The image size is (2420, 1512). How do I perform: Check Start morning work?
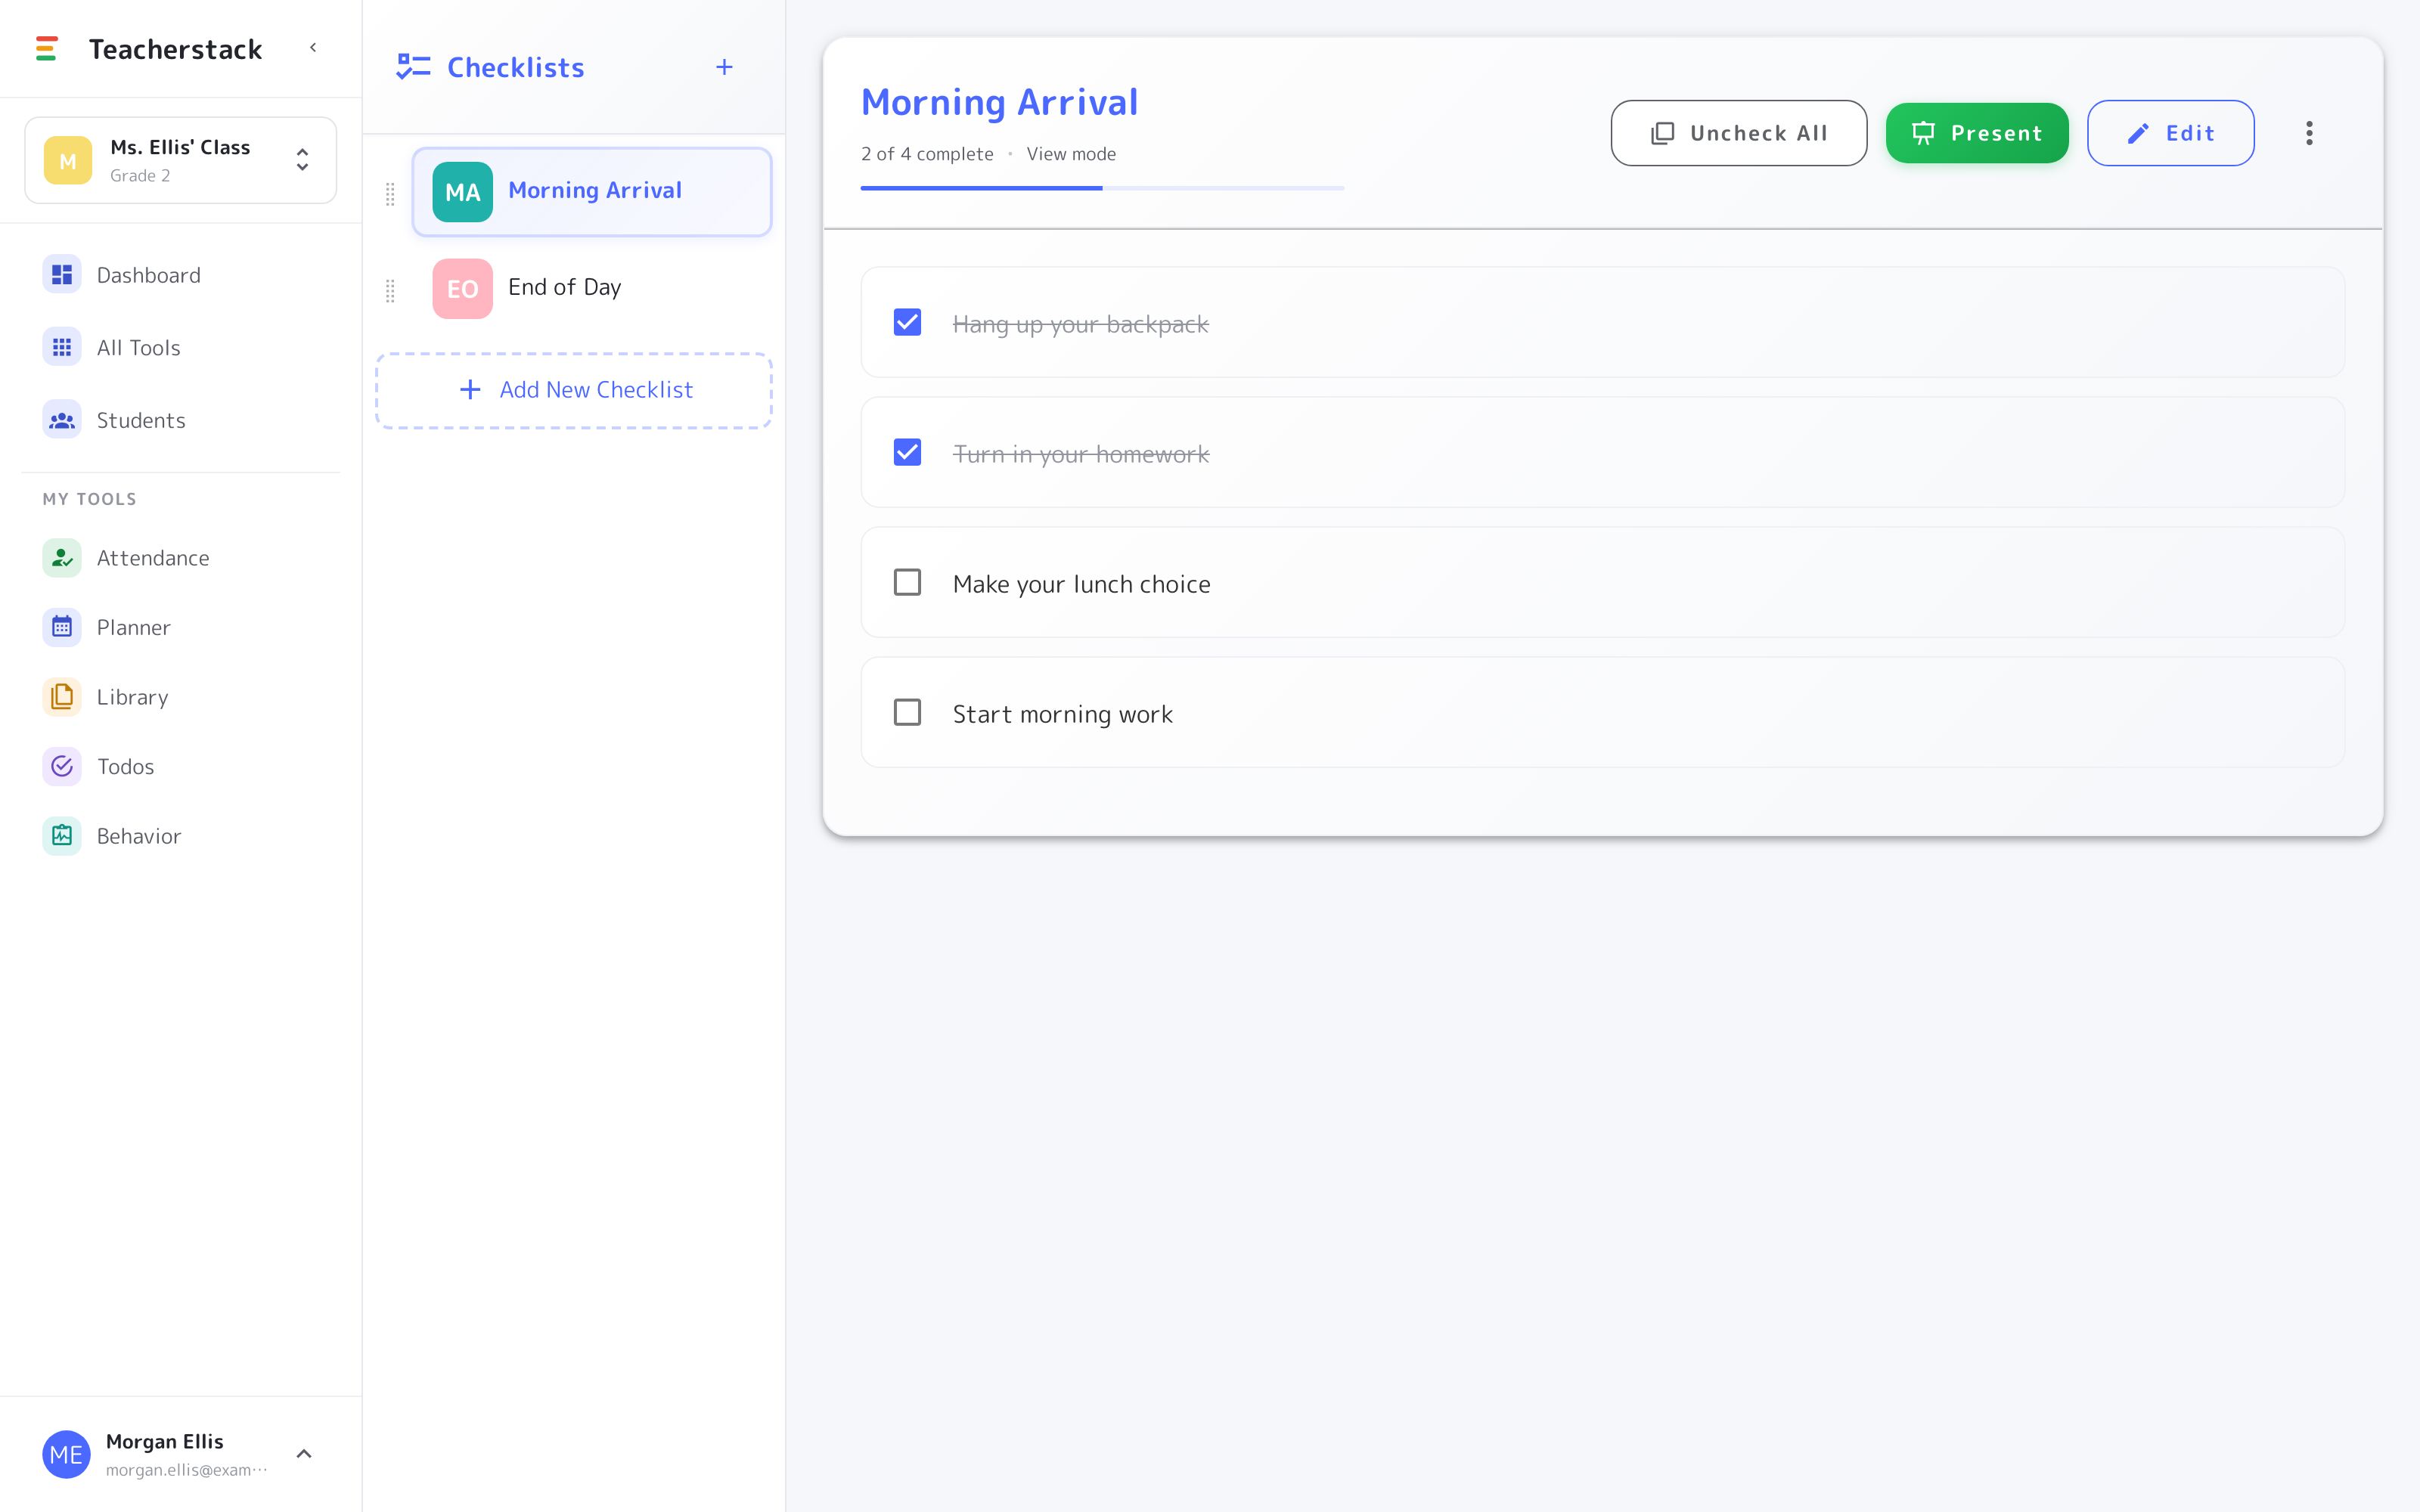(907, 713)
